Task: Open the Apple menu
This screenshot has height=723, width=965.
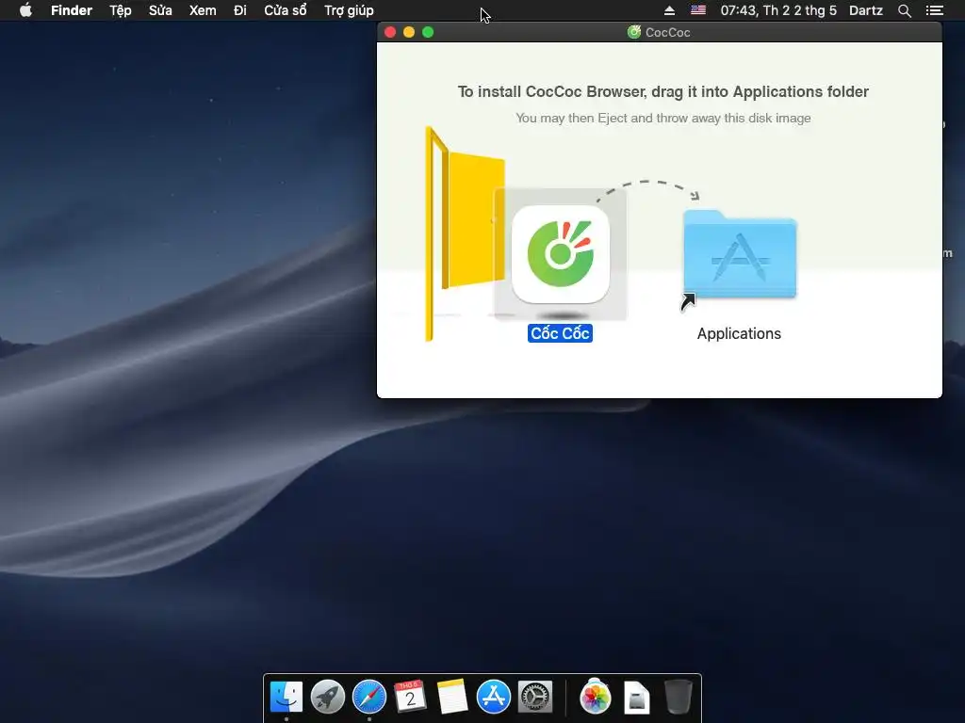Action: [x=25, y=10]
